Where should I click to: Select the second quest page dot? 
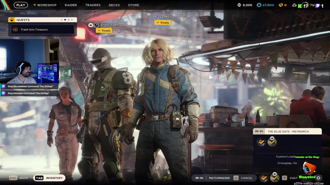tap(69, 20)
